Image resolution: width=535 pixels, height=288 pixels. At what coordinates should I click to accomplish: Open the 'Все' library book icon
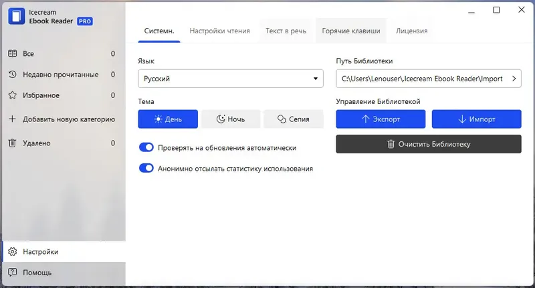tap(13, 53)
